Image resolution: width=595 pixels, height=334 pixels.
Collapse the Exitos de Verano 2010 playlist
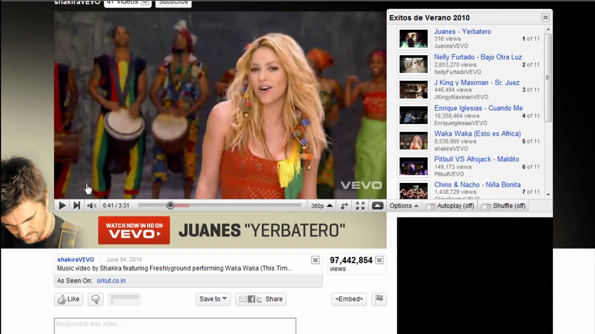tap(545, 18)
